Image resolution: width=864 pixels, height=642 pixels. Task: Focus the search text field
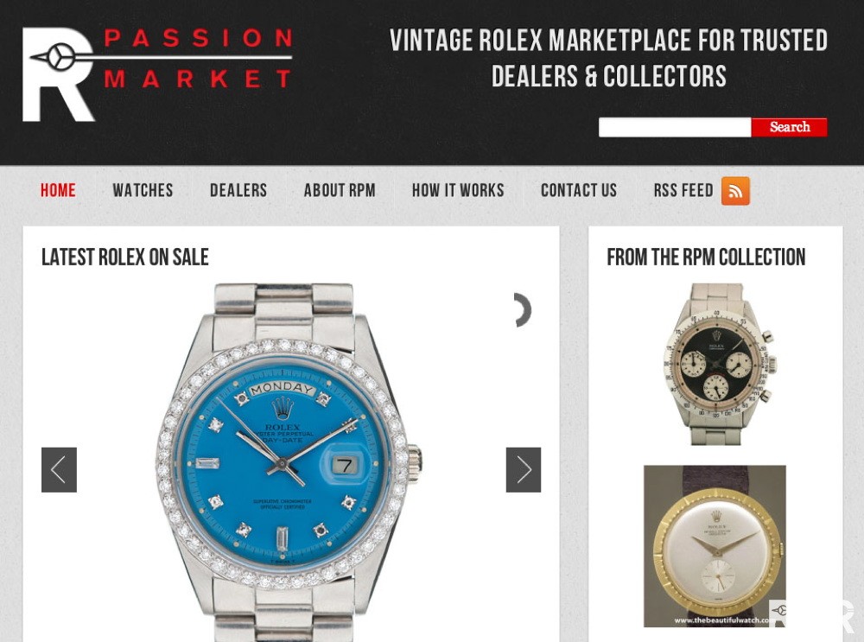click(675, 127)
